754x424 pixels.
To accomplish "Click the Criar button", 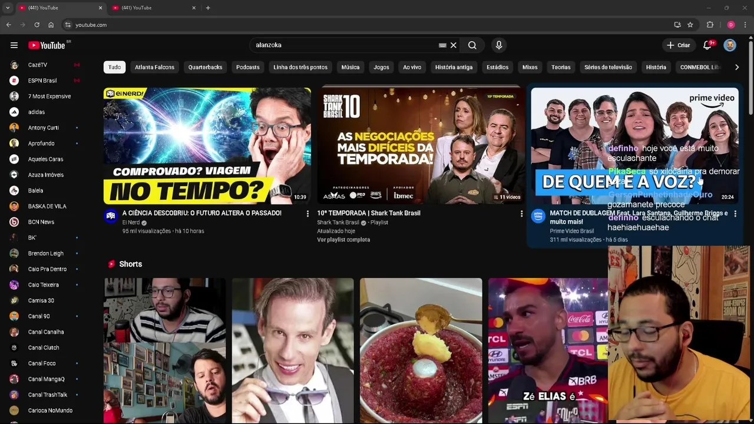I will coord(678,45).
